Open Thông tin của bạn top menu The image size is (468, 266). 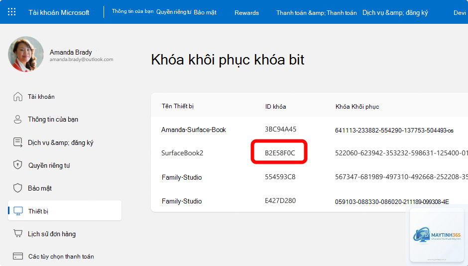click(132, 11)
